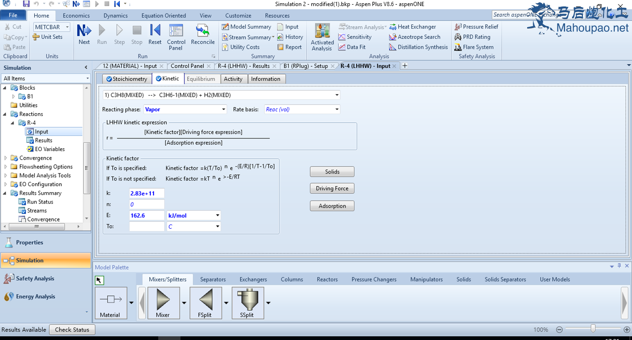Viewport: 632px width, 340px height.
Task: Open the Report summary
Action: 289,47
